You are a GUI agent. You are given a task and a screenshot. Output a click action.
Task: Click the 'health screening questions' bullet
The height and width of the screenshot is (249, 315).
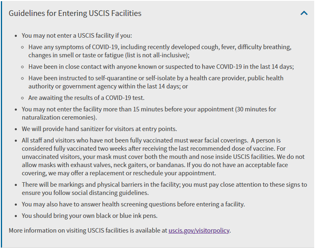pos(133,204)
